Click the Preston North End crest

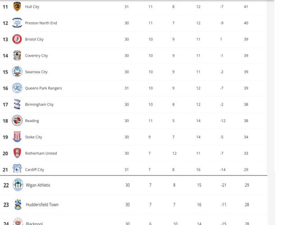coord(17,23)
